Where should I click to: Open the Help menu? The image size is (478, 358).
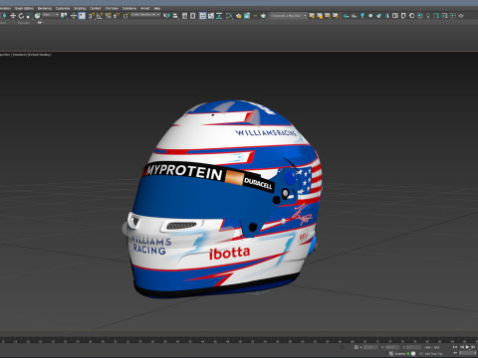[157, 8]
